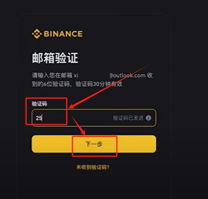Click the typed digits 25 in field
This screenshot has width=208, height=199.
click(39, 118)
